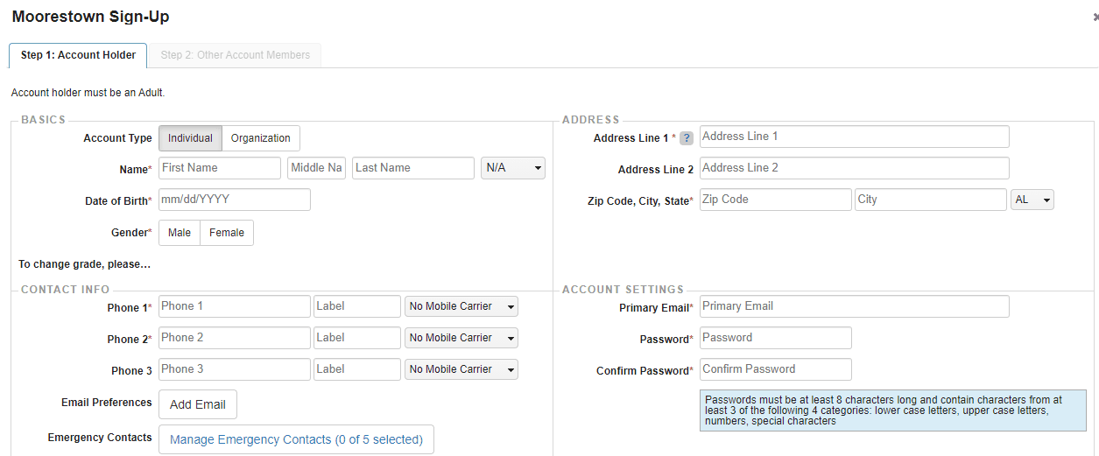Click the Address Line 1 help icon

[687, 138]
